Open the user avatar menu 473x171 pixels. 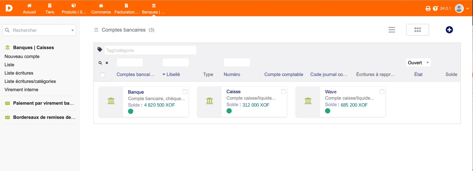click(459, 8)
